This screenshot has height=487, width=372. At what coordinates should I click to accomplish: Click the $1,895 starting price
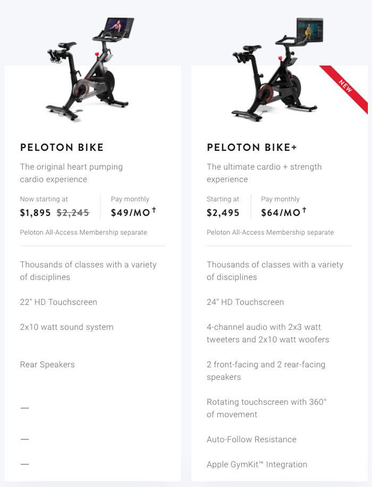[x=35, y=213]
